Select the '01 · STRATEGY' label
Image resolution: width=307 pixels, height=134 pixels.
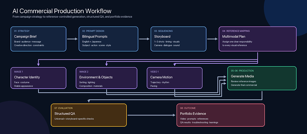pos(22,31)
